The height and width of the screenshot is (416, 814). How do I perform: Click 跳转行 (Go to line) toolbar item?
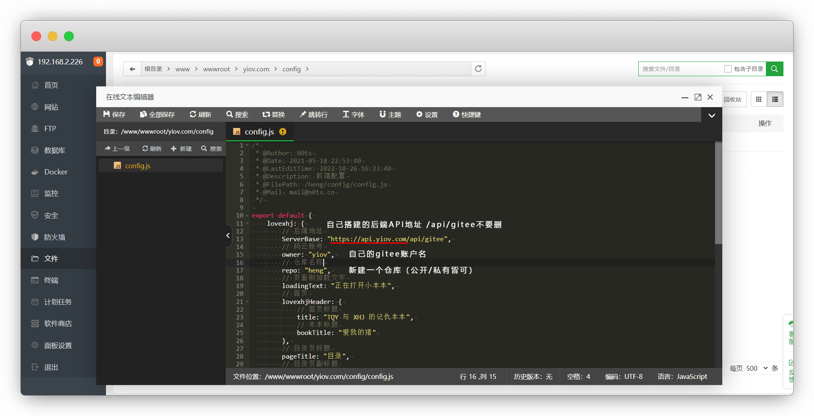coord(313,114)
